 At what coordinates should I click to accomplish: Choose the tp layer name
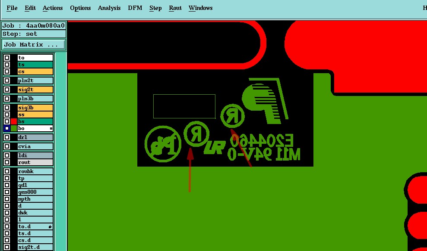[x=35, y=178]
